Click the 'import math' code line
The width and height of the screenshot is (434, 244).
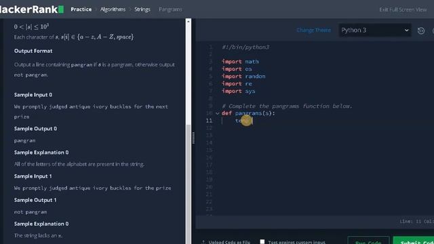pyautogui.click(x=240, y=62)
